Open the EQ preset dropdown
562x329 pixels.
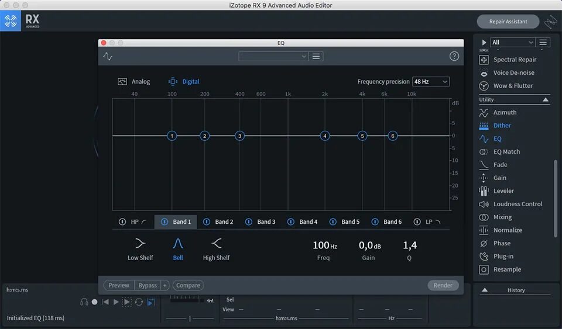(x=273, y=57)
